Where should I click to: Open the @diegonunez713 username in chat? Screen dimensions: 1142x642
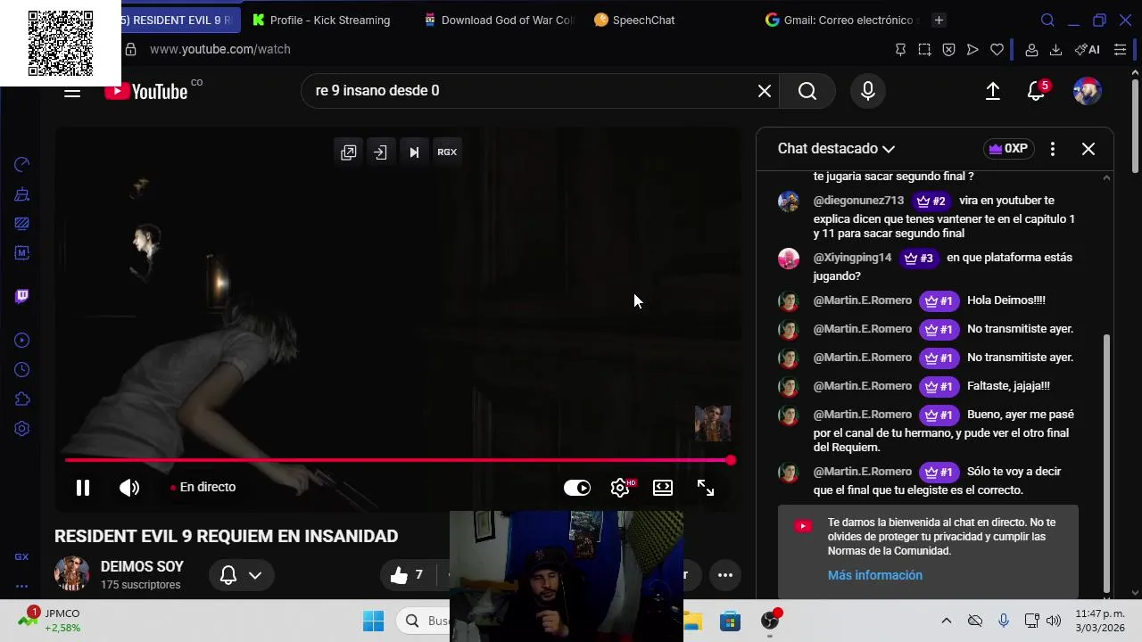pyautogui.click(x=859, y=201)
